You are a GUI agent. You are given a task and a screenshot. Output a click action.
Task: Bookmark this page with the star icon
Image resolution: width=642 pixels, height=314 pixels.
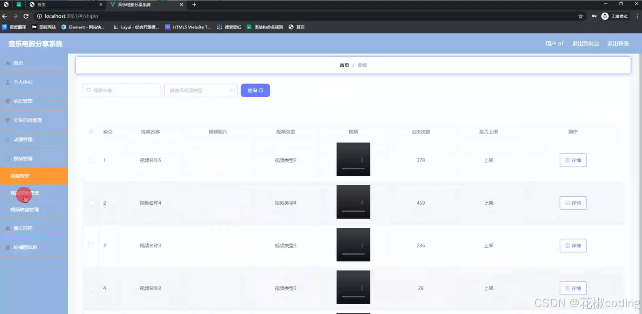click(580, 16)
